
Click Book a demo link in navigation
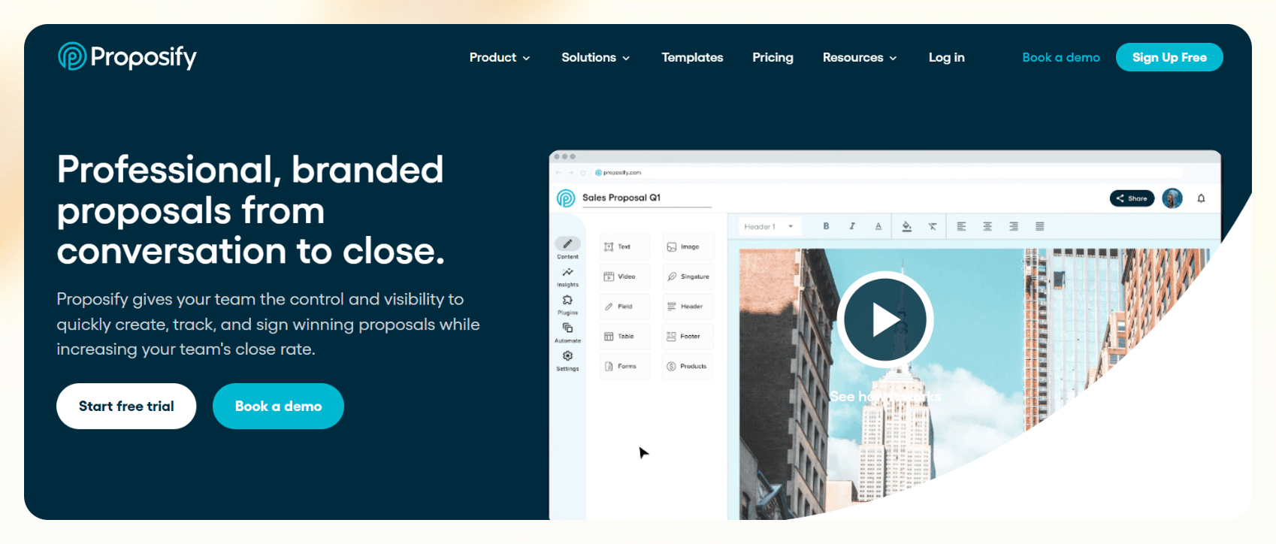(x=1061, y=57)
